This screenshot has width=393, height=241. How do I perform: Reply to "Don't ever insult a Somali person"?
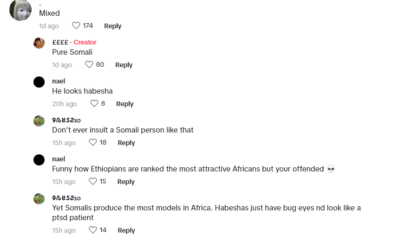tap(126, 143)
